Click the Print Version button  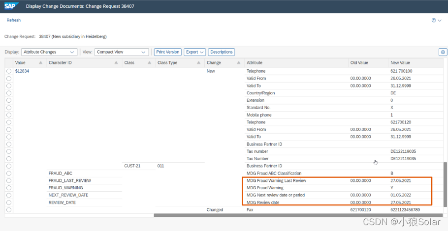click(x=168, y=52)
